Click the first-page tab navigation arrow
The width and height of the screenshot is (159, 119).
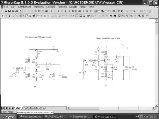[3, 108]
